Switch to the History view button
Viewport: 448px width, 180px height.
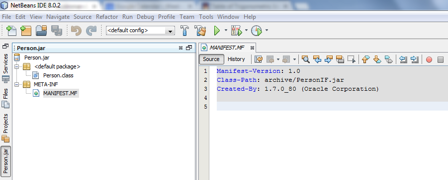pyautogui.click(x=236, y=59)
